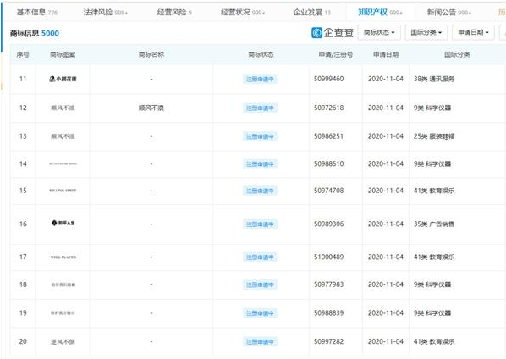This screenshot has height=359, width=506.
Task: Click the 顺风不浪 trademark name link
Action: tap(151, 108)
